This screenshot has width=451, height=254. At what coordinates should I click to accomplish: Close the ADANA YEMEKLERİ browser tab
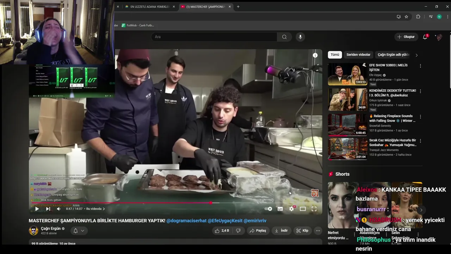tap(174, 7)
